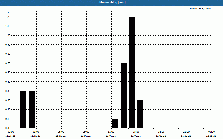Click the 1,10 y-axis value
This screenshot has height=139, width=223.
coord(8,26)
